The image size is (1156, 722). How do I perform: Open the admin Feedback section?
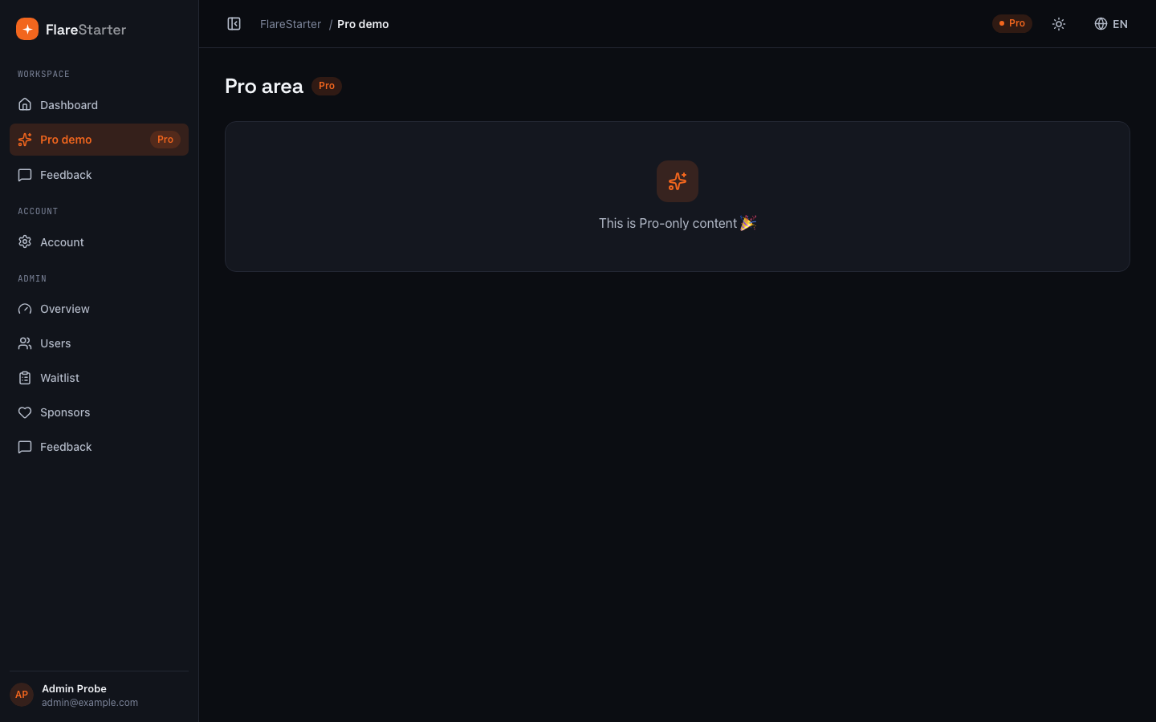pos(99,447)
